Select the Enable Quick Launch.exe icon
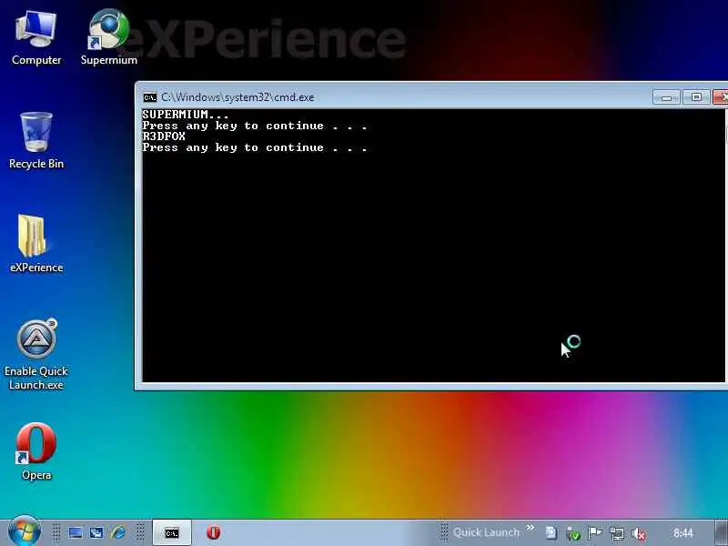 (36, 355)
